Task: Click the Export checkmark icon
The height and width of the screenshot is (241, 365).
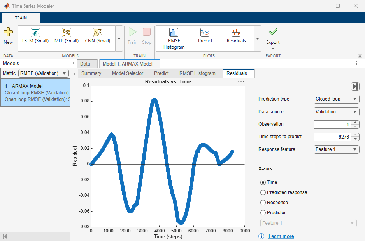Action: (273, 32)
